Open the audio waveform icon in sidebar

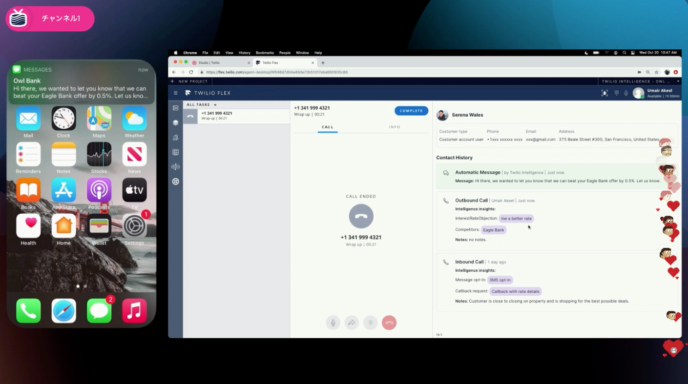pyautogui.click(x=176, y=167)
